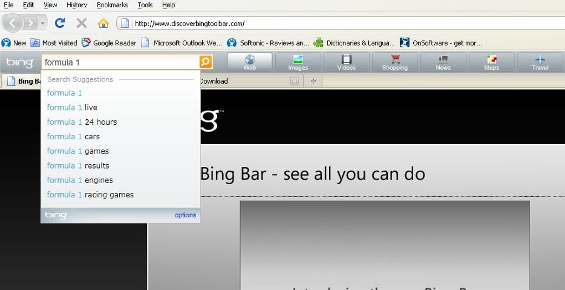Open a new tab with plus button

pyautogui.click(x=313, y=81)
